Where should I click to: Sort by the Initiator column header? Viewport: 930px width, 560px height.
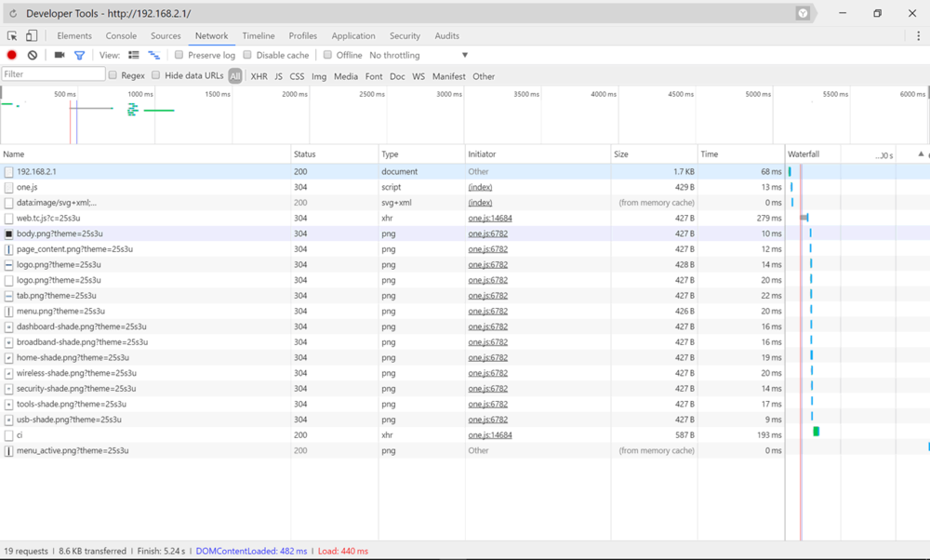point(538,153)
